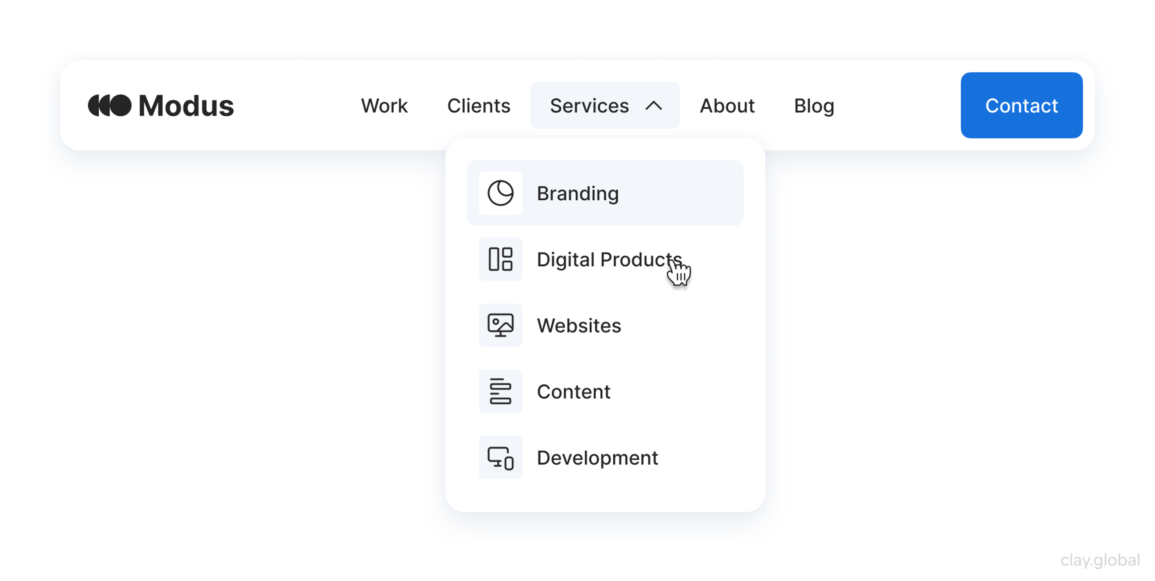The image size is (1155, 581).
Task: Click the Branding pie-chart icon
Action: tap(500, 193)
